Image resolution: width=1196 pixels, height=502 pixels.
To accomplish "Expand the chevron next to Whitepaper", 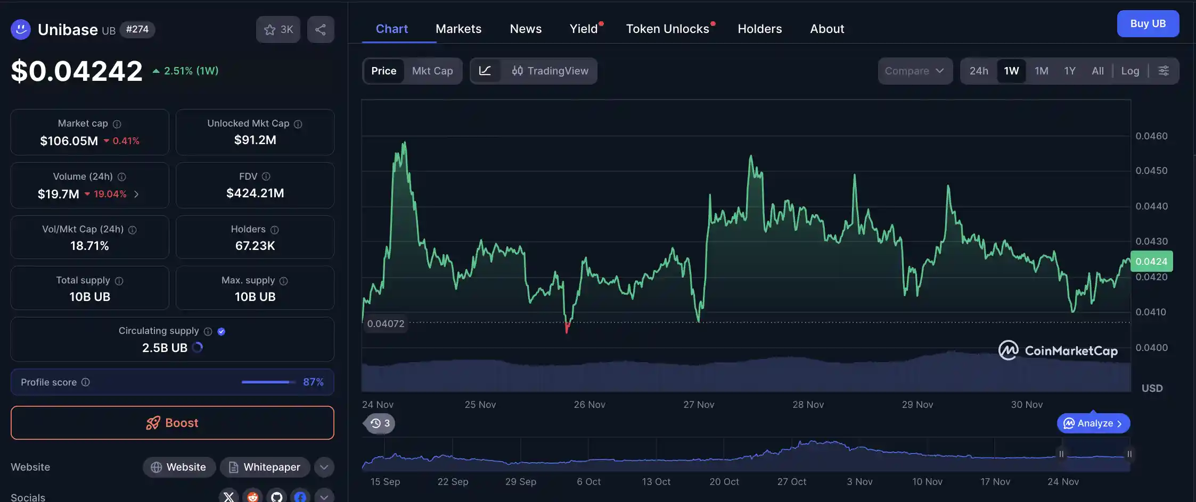I will click(x=324, y=467).
